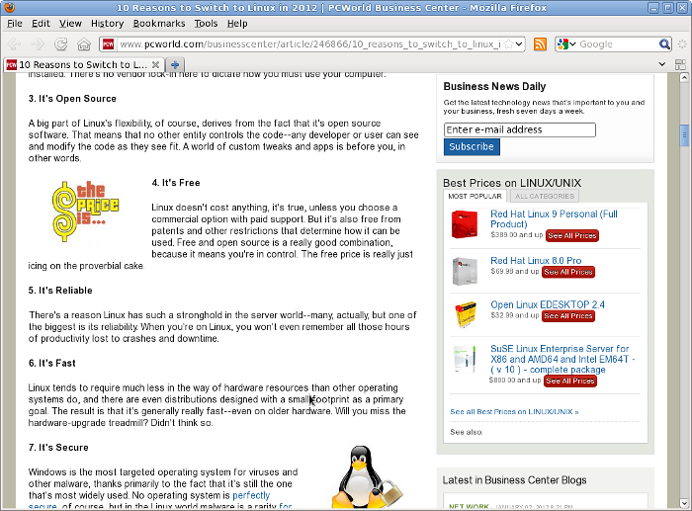Click the Tux penguin with padlock image
Image resolution: width=692 pixels, height=511 pixels.
click(367, 477)
